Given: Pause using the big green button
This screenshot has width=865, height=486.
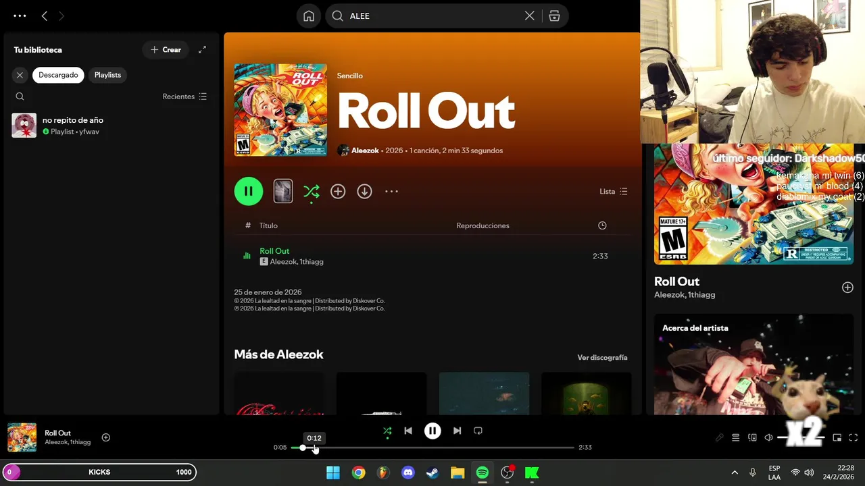Looking at the screenshot, I should [249, 191].
